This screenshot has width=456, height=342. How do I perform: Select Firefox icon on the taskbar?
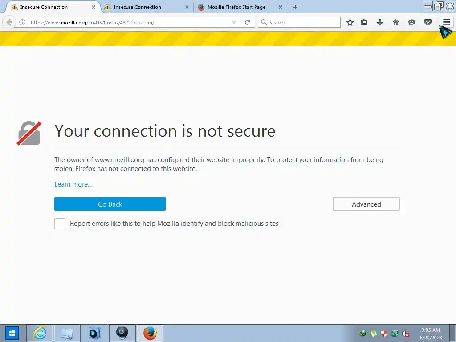coord(150,333)
